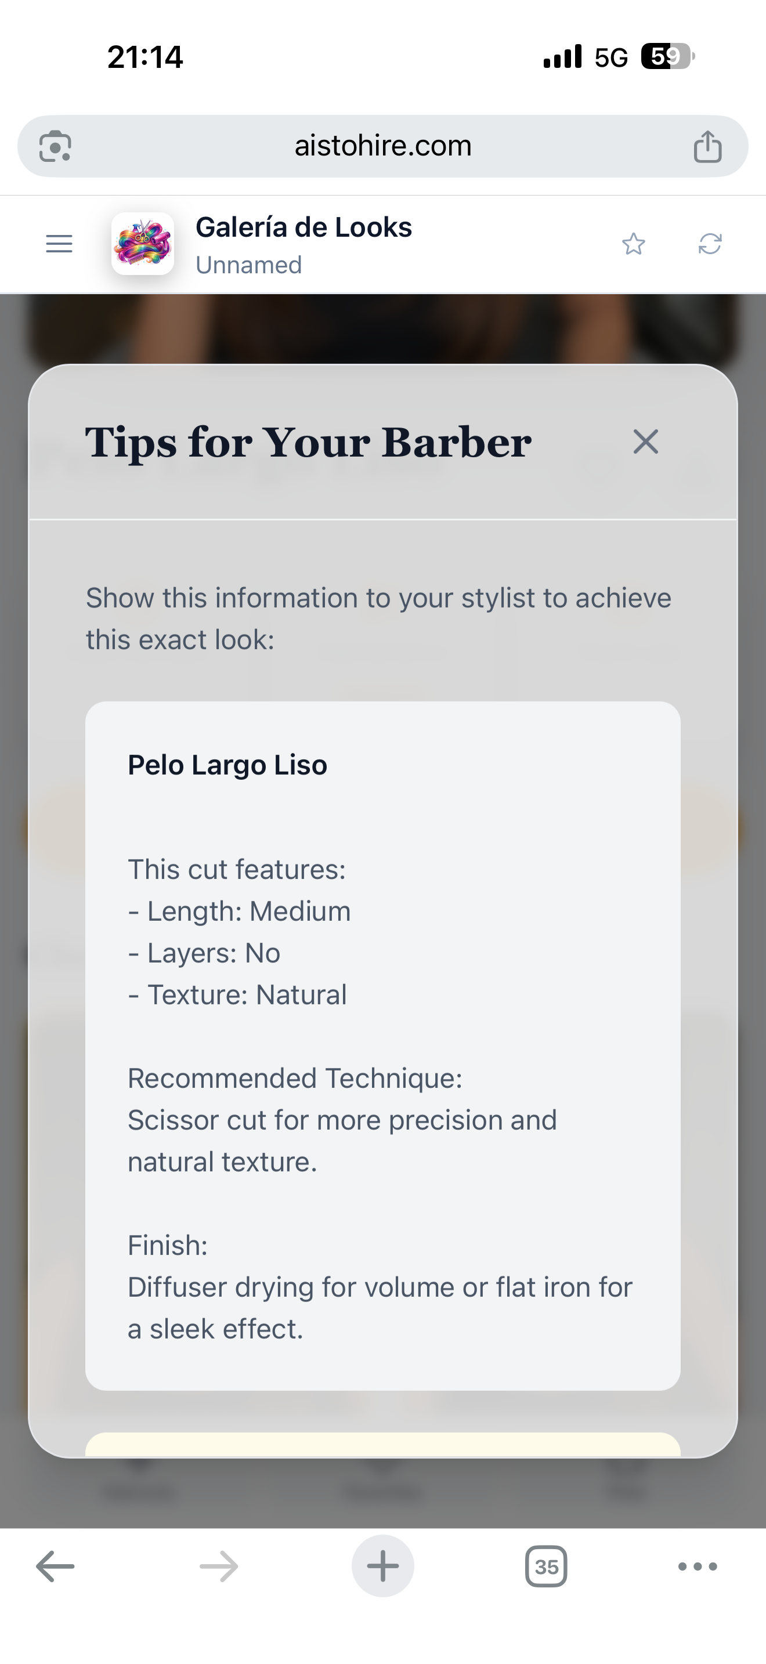Screen dimensions: 766x1664
Task: Tap the colorful Galería de Looks logo
Action: [x=143, y=244]
